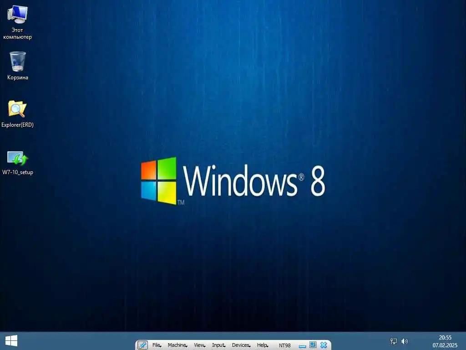Select the Корзина recycle bin icon
Screen dimensions: 466x350
coord(18,66)
